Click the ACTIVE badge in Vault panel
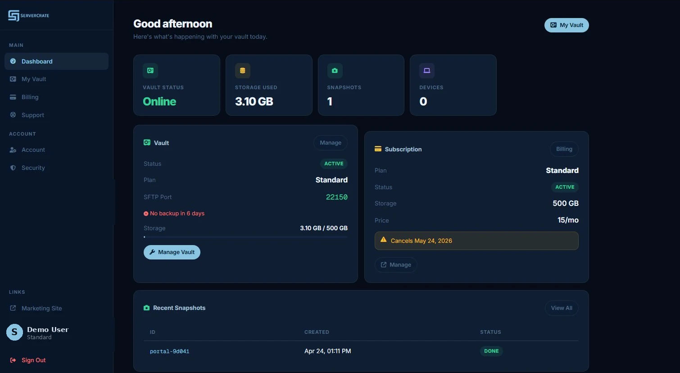Image resolution: width=680 pixels, height=373 pixels. pos(334,164)
